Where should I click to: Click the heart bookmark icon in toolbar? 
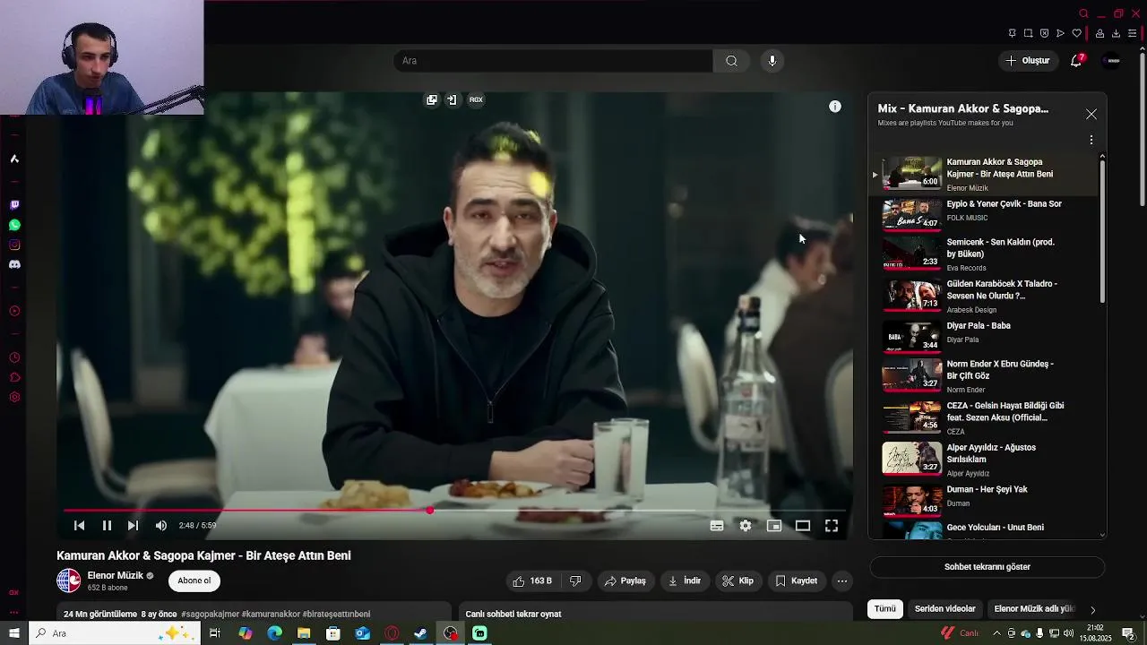(x=1076, y=33)
